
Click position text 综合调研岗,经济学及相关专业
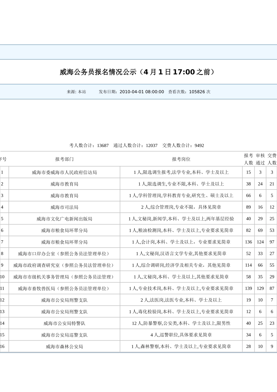(172, 265)
